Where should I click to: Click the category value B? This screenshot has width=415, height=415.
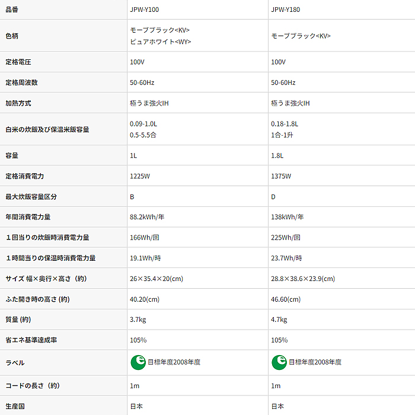(x=132, y=197)
